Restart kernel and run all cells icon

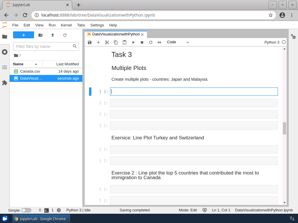159,42
